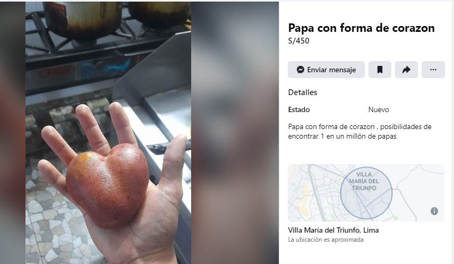454x264 pixels.
Task: Click the blurred strip left of the photo
Action: coord(13,133)
